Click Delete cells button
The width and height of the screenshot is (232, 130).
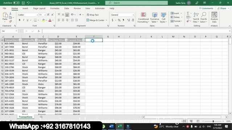[x=175, y=17]
